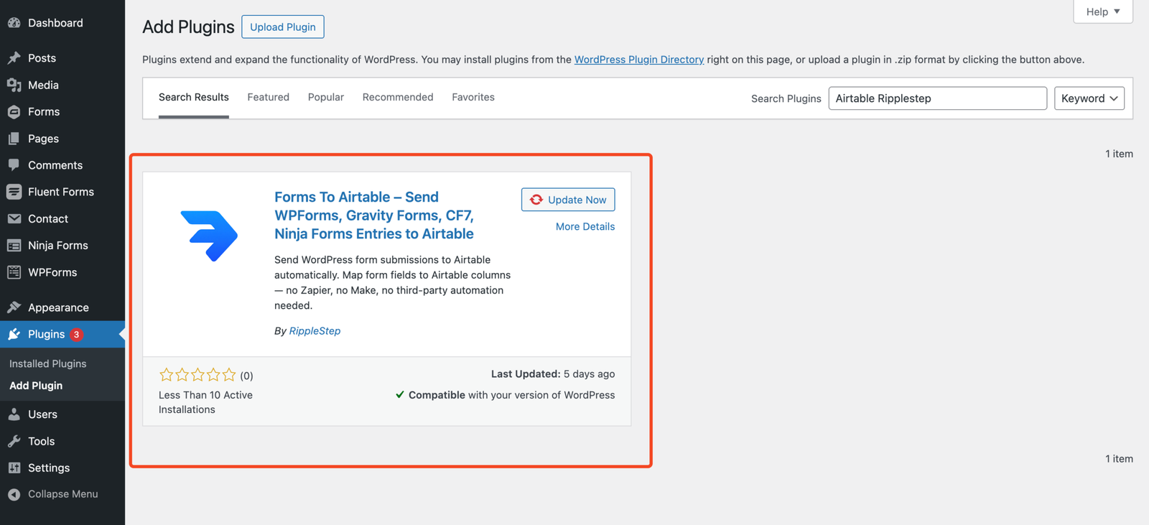Click the plugin updates badge showing 3
The image size is (1149, 525).
(77, 335)
